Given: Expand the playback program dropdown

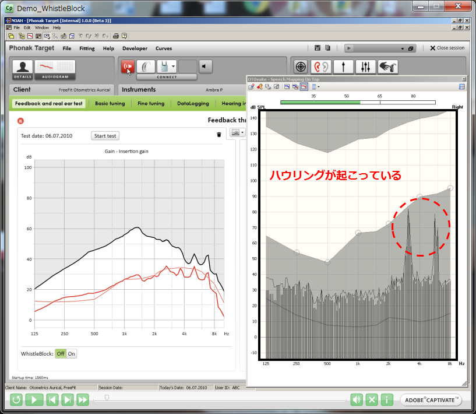Looking at the screenshot, I should 403,48.
